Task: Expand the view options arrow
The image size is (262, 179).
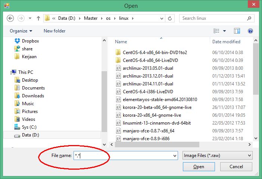Action: (225, 31)
